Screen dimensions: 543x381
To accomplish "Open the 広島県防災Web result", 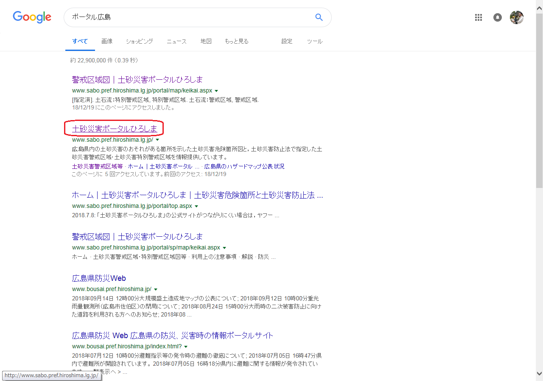I will click(99, 278).
